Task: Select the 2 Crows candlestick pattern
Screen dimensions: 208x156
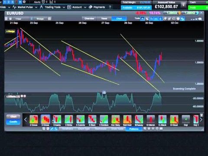Action: (x=34, y=120)
